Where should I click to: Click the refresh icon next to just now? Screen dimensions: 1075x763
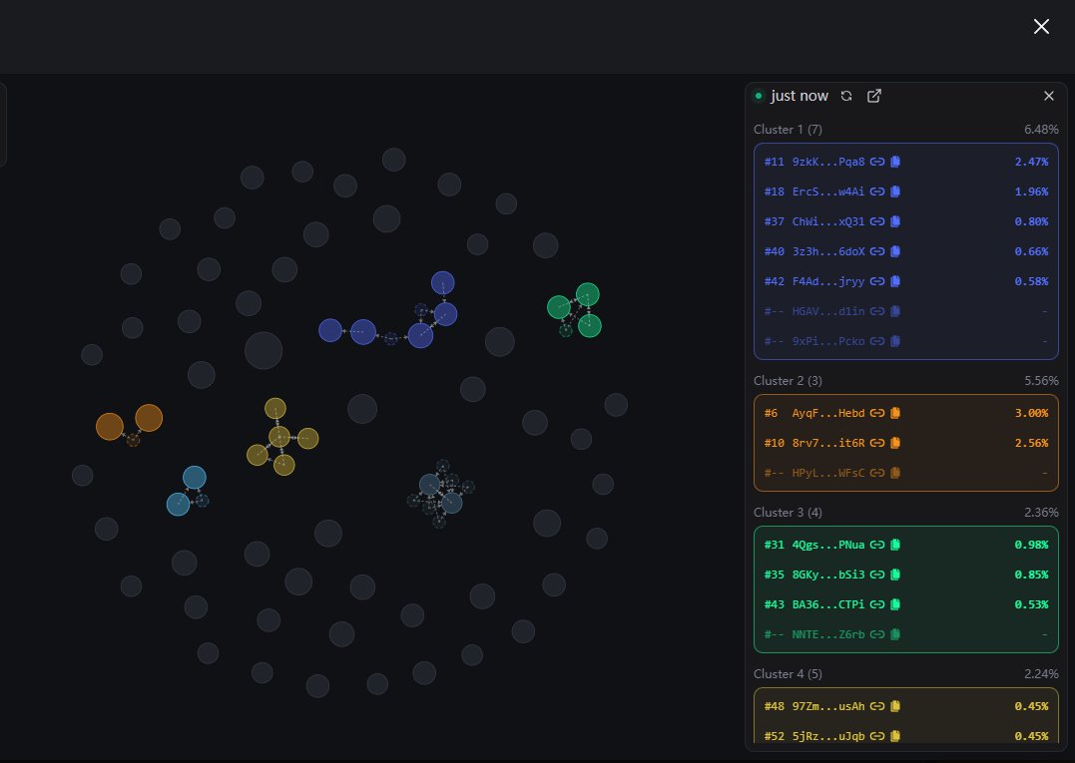click(x=846, y=96)
